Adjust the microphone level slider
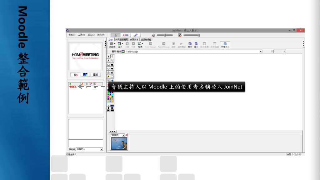The image size is (320, 180). click(x=192, y=35)
